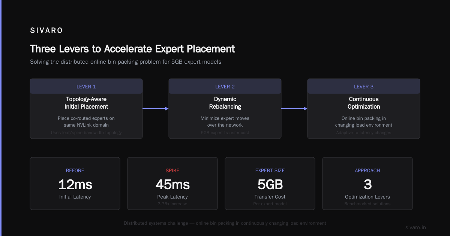Viewport: 450px width, 236px height.
Task: Select the EXPERT SIZE label
Action: tap(270, 170)
